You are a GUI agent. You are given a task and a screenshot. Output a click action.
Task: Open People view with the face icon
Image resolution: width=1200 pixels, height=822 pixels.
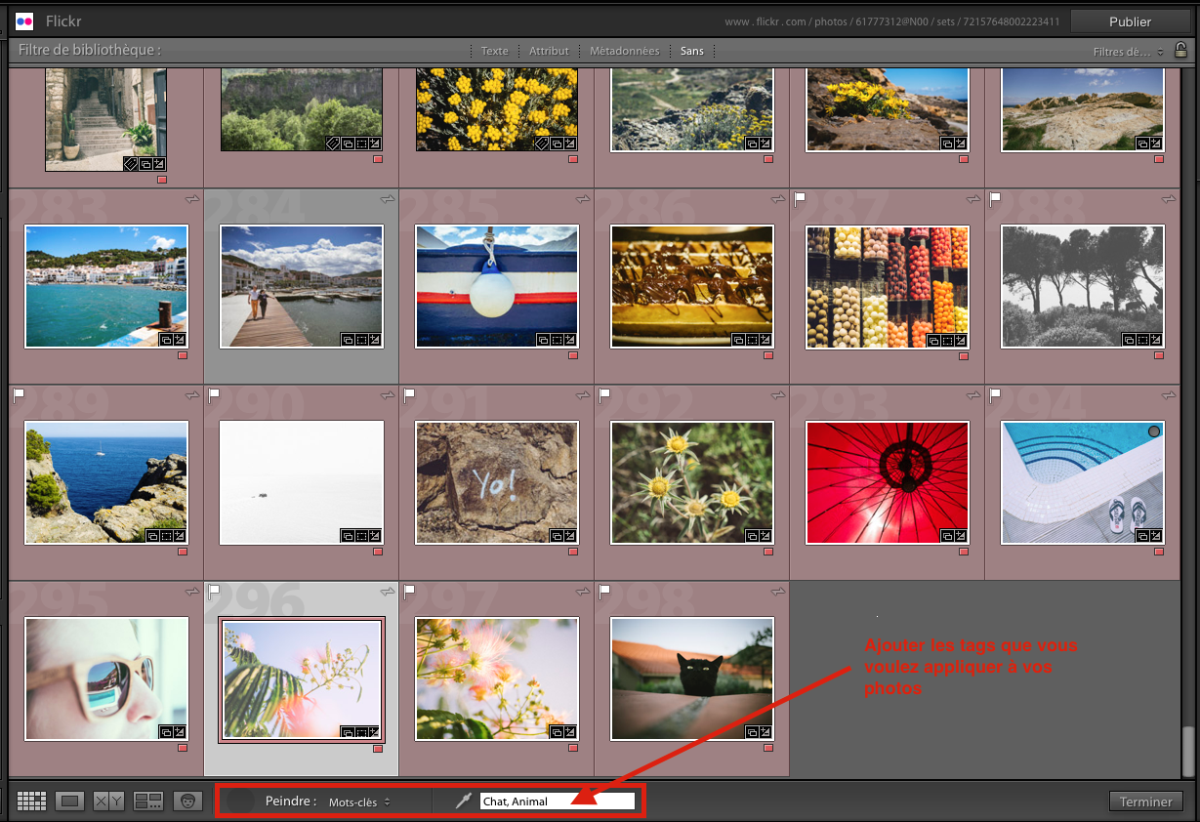186,801
